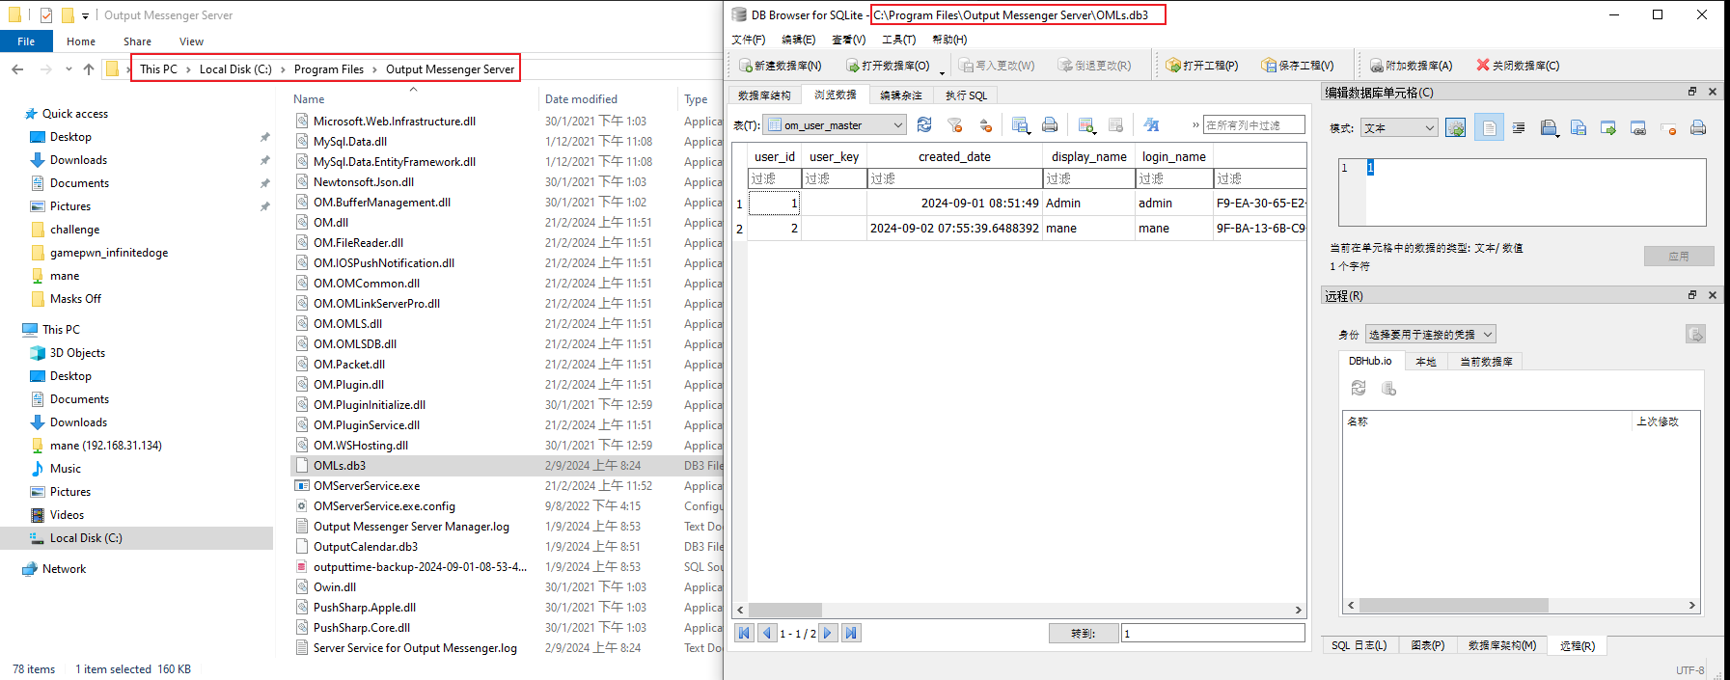Expand the Program Files breadcrumb chevron
The image size is (1730, 680).
point(374,69)
